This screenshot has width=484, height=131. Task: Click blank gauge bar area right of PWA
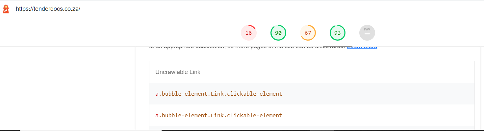coord(428,33)
